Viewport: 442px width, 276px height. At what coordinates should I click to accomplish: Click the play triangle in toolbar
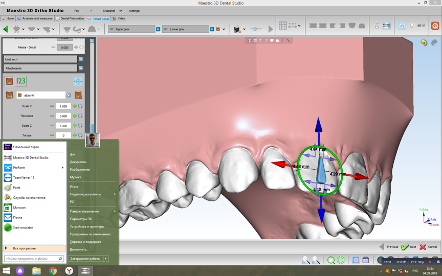(x=271, y=29)
